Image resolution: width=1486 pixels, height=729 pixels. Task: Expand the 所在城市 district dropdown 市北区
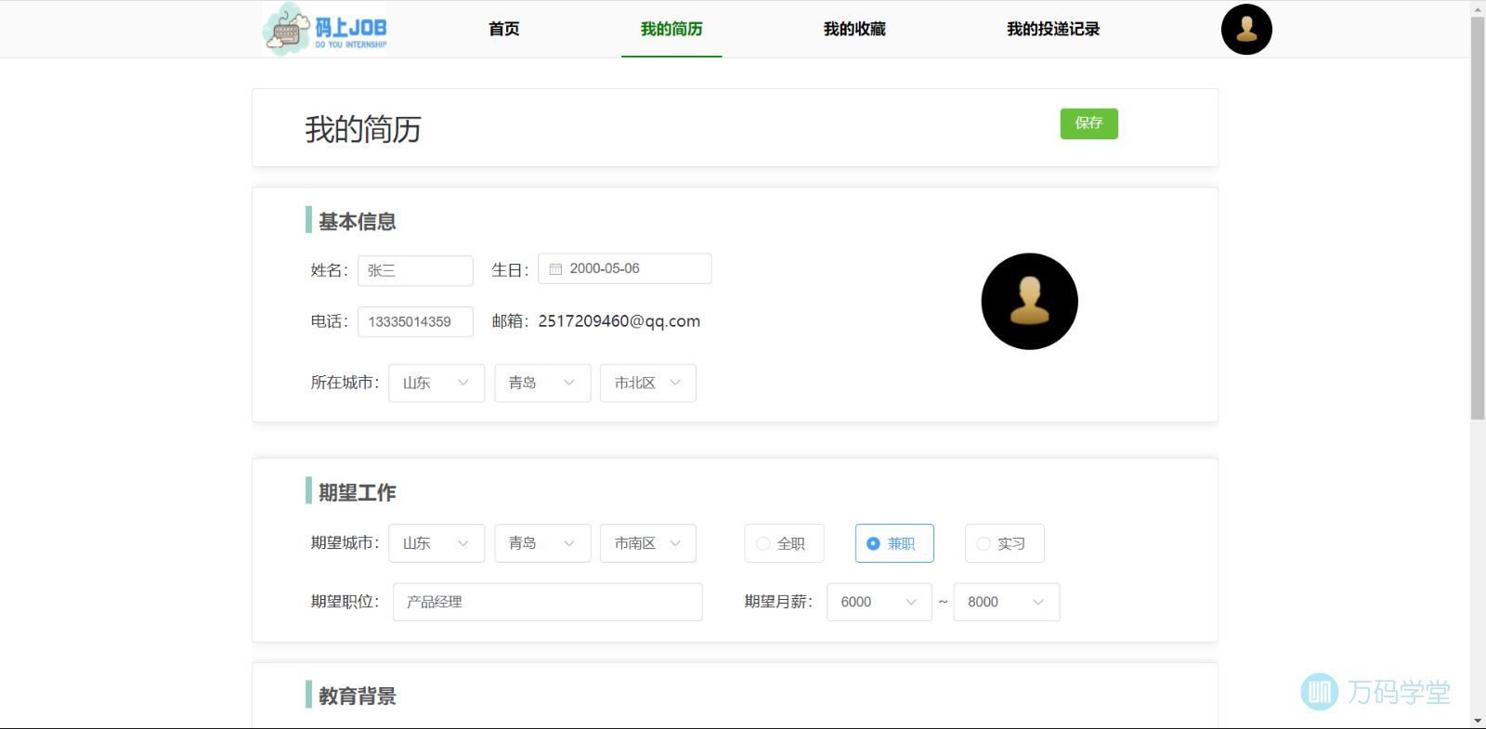point(648,383)
